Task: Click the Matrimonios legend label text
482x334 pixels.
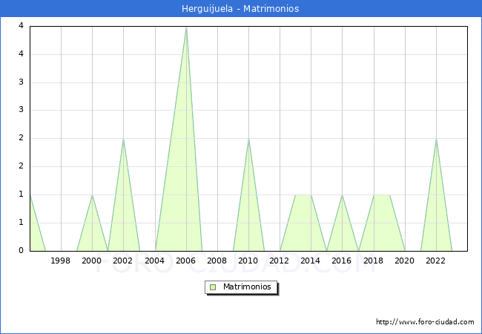Action: (246, 287)
